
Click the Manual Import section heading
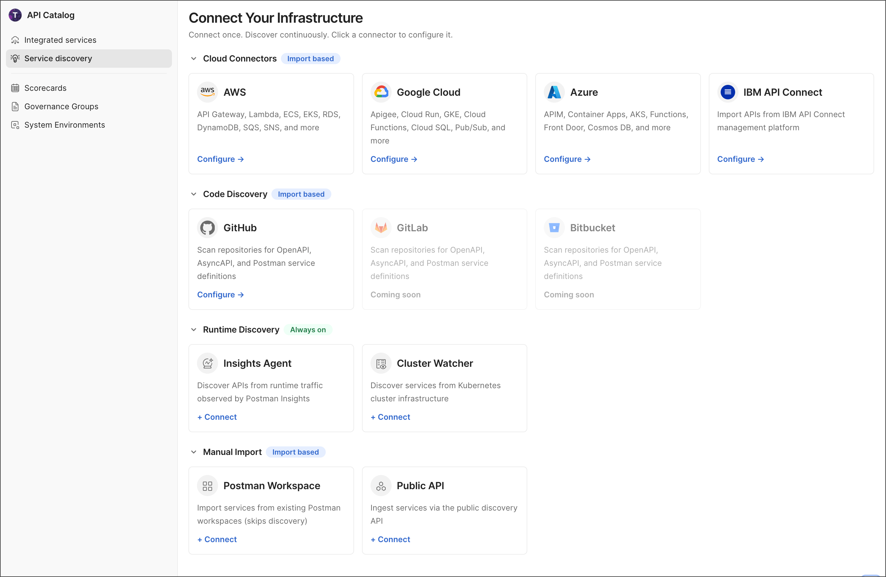pos(232,452)
